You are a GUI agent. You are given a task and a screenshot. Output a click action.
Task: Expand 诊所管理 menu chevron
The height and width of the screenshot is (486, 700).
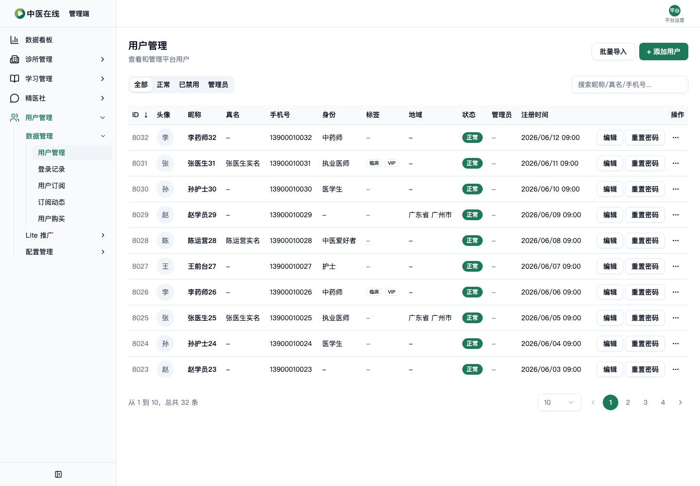click(x=103, y=59)
